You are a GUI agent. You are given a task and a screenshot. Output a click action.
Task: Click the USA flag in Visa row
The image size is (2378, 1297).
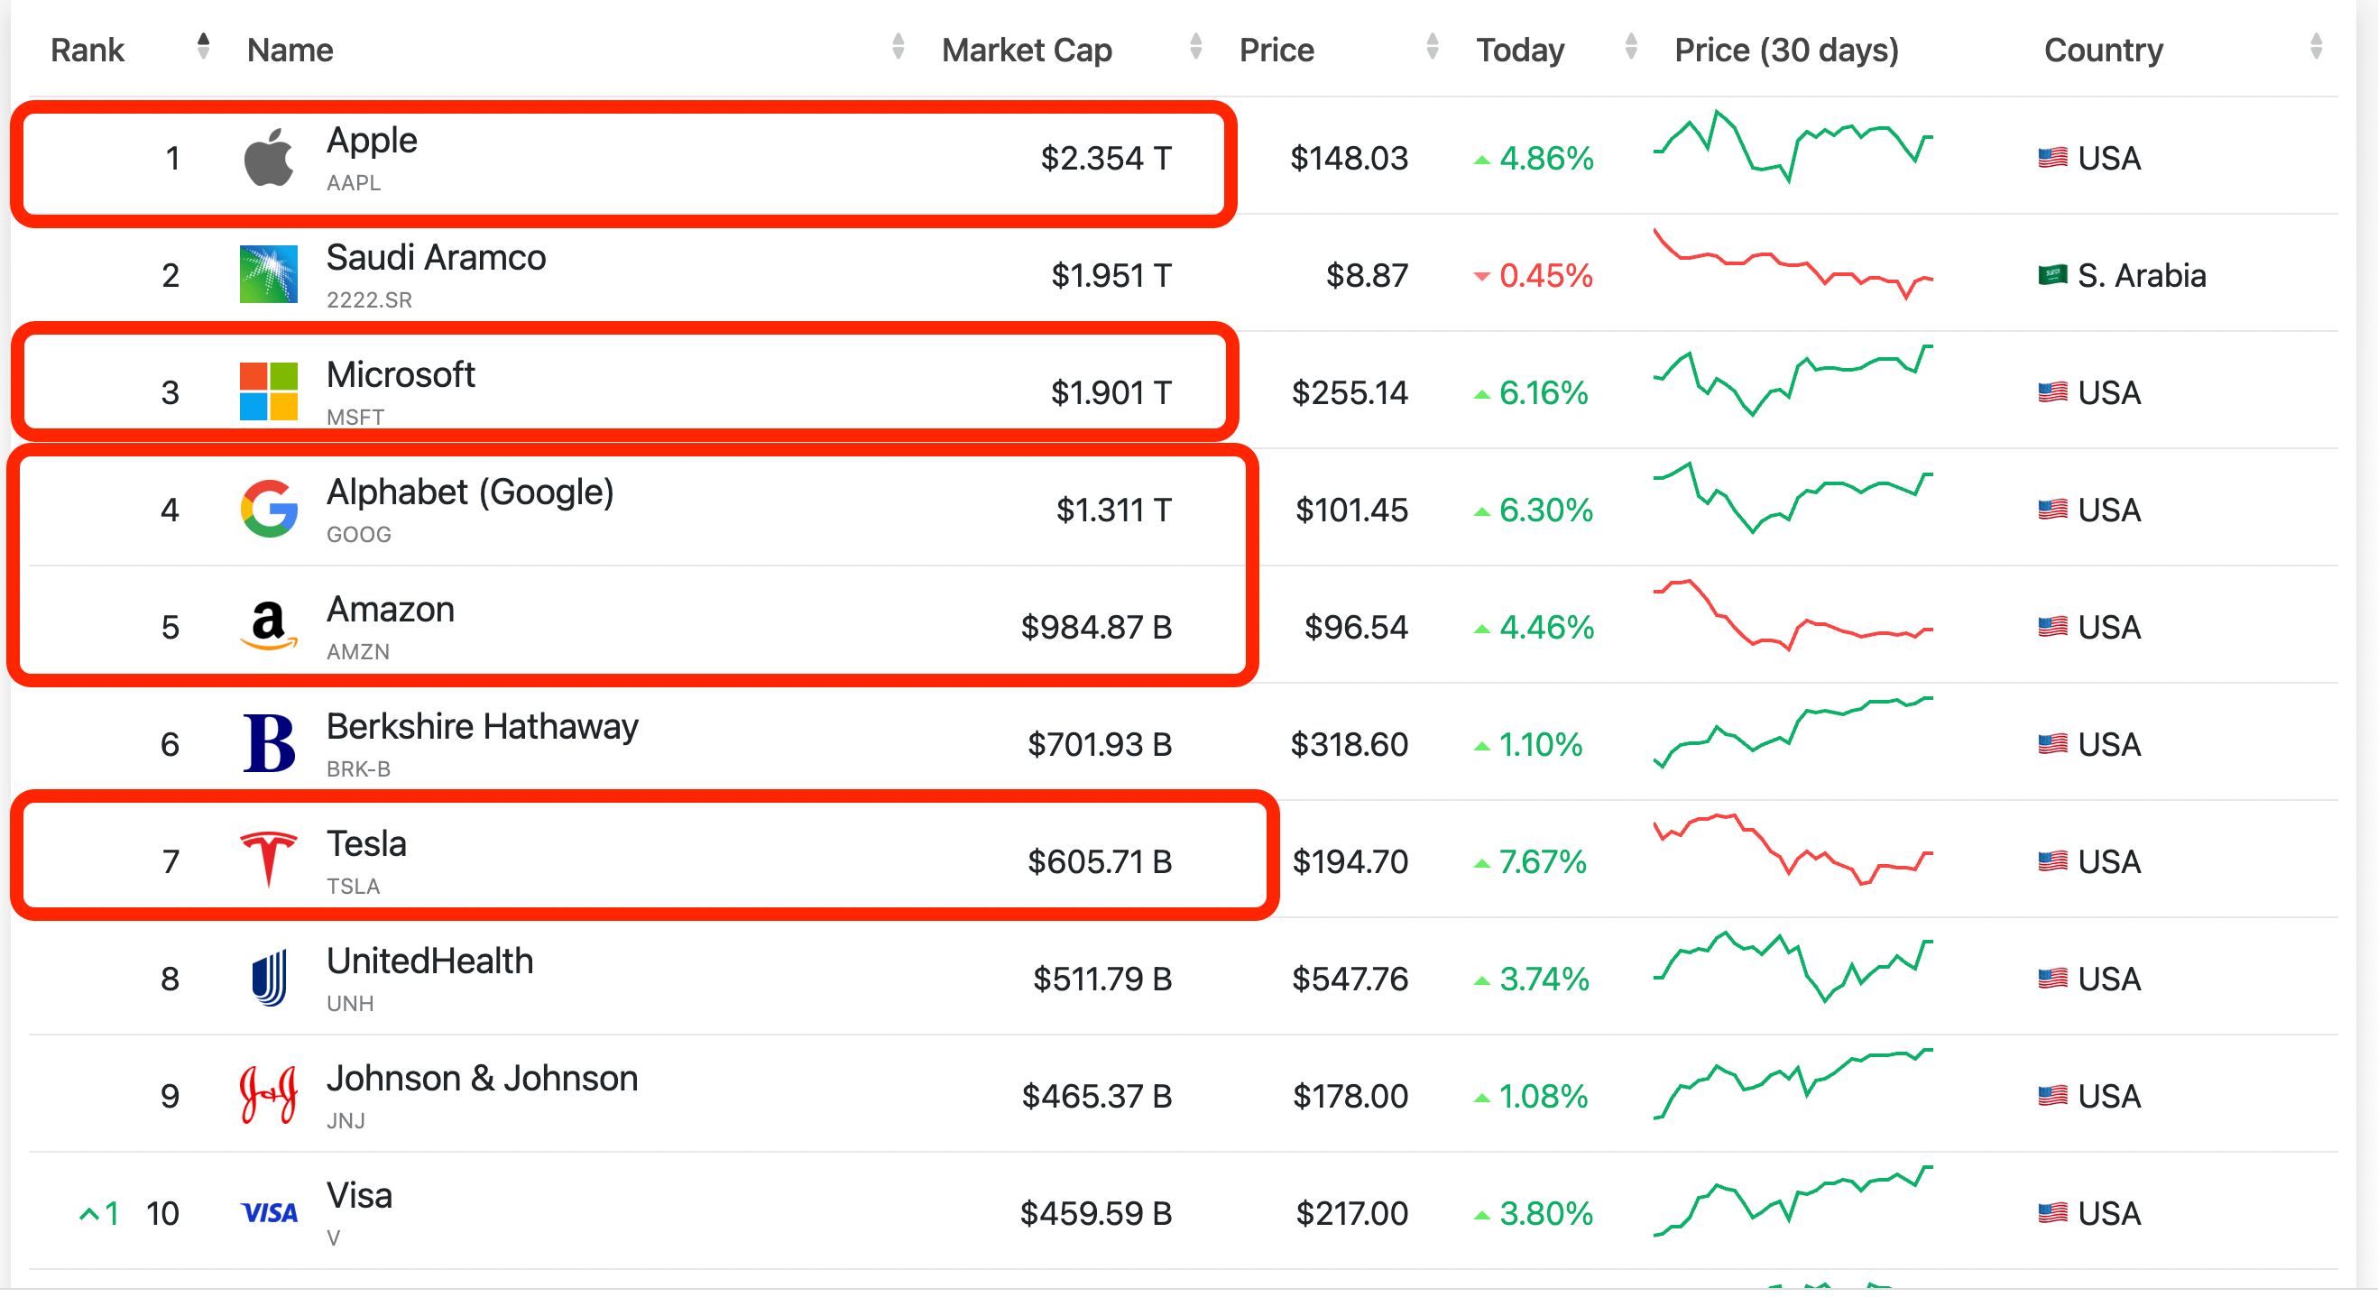2052,1213
